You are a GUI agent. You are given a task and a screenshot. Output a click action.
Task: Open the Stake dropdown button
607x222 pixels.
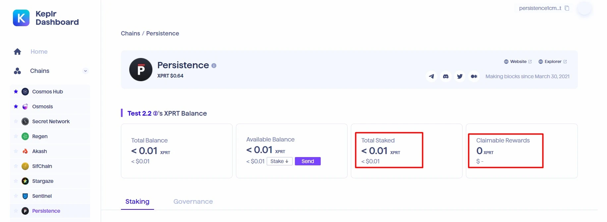pos(280,161)
